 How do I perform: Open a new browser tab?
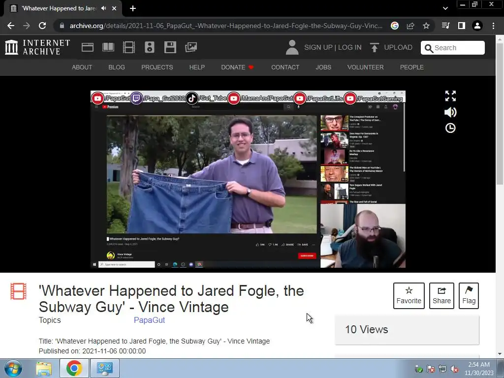133,8
